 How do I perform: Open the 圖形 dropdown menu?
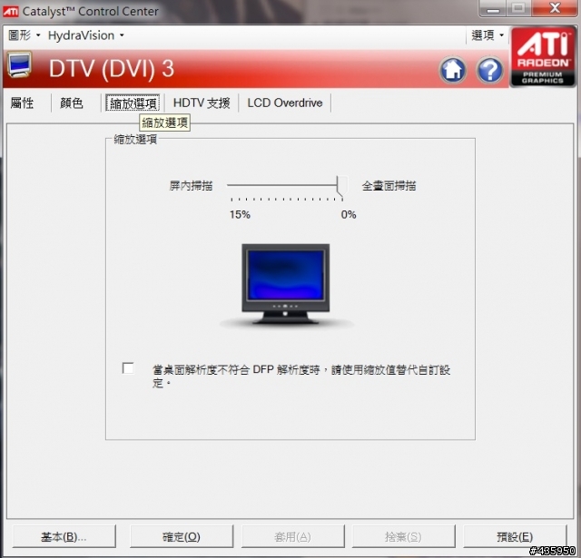(24, 35)
